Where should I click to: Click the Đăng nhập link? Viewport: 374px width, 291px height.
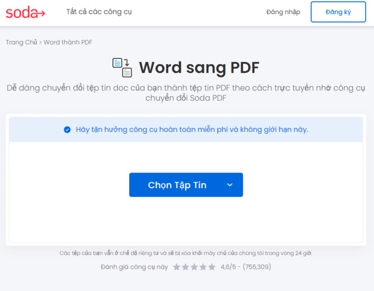tap(283, 12)
